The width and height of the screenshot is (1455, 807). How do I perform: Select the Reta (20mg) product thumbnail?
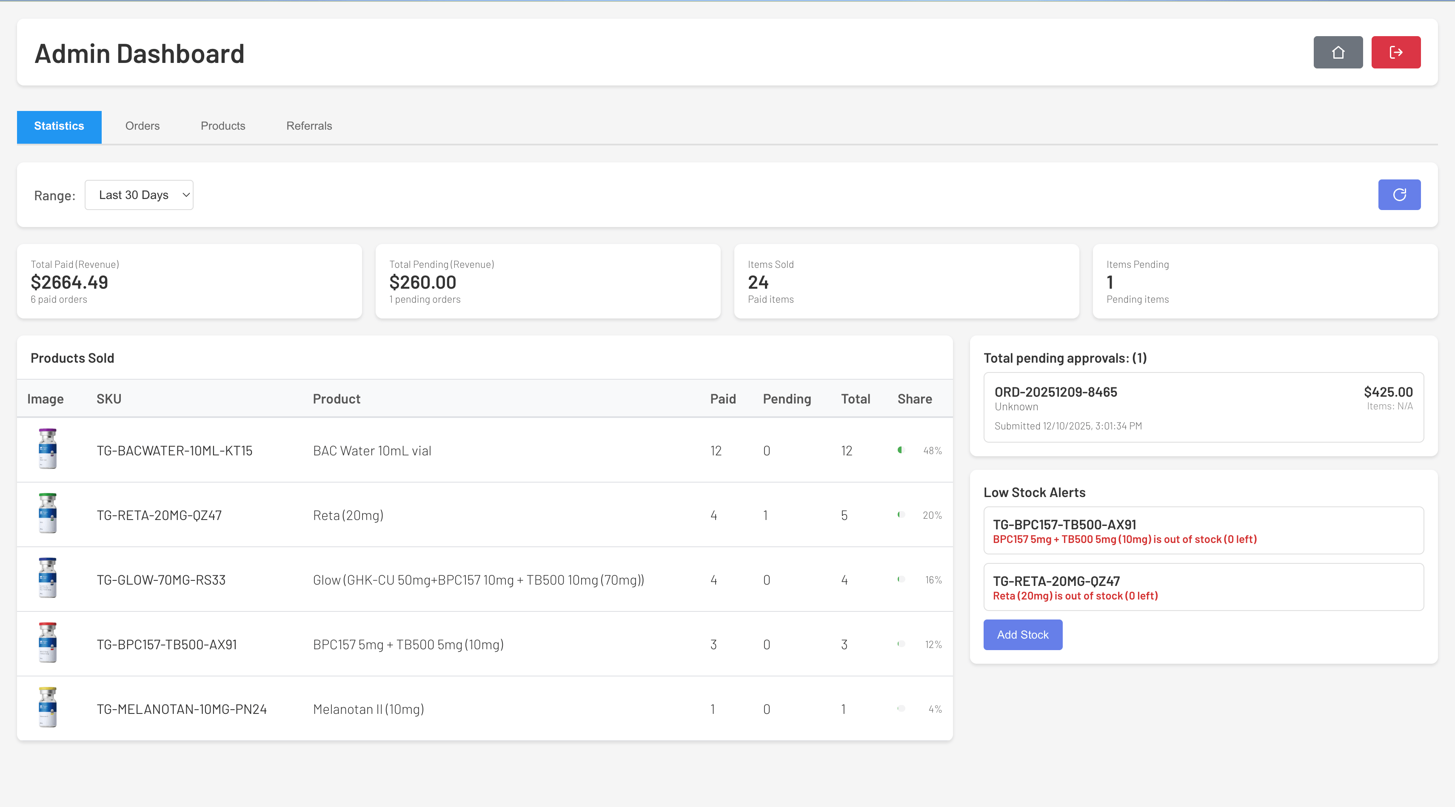tap(48, 514)
